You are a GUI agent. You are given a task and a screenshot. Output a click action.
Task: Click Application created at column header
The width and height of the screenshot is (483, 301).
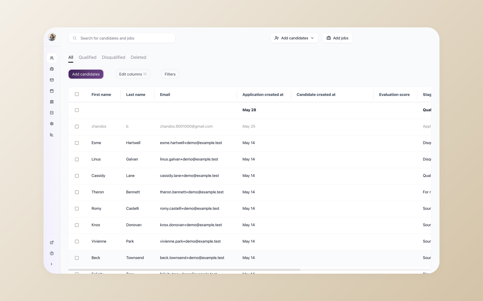pyautogui.click(x=263, y=95)
